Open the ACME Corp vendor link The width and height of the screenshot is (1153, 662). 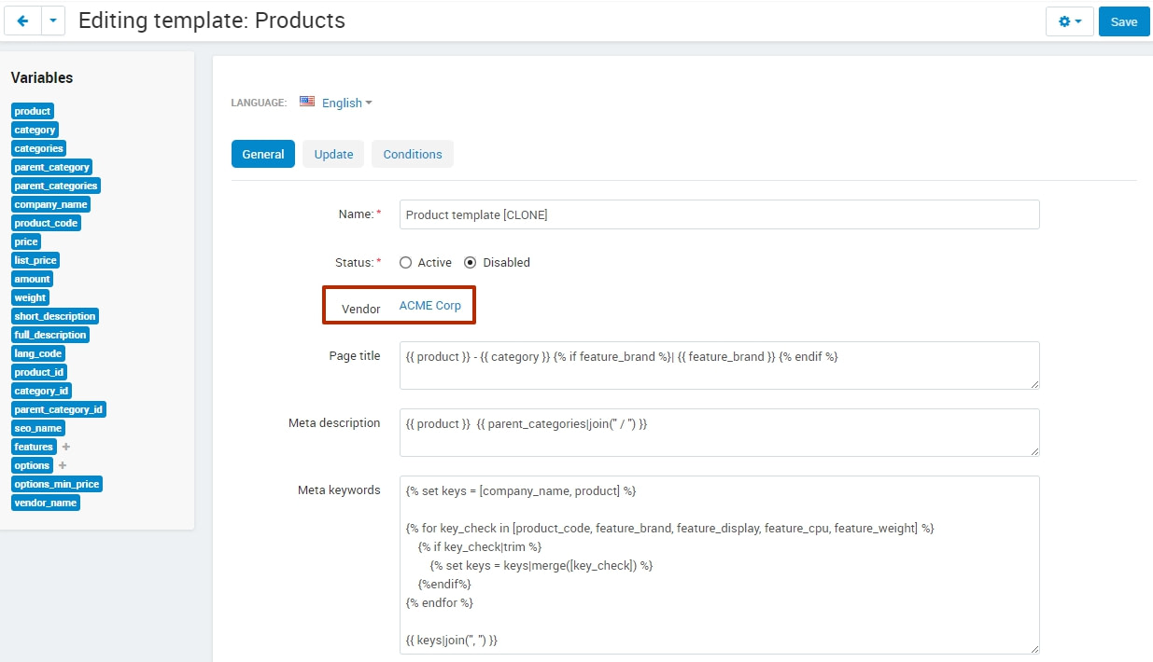(x=430, y=306)
